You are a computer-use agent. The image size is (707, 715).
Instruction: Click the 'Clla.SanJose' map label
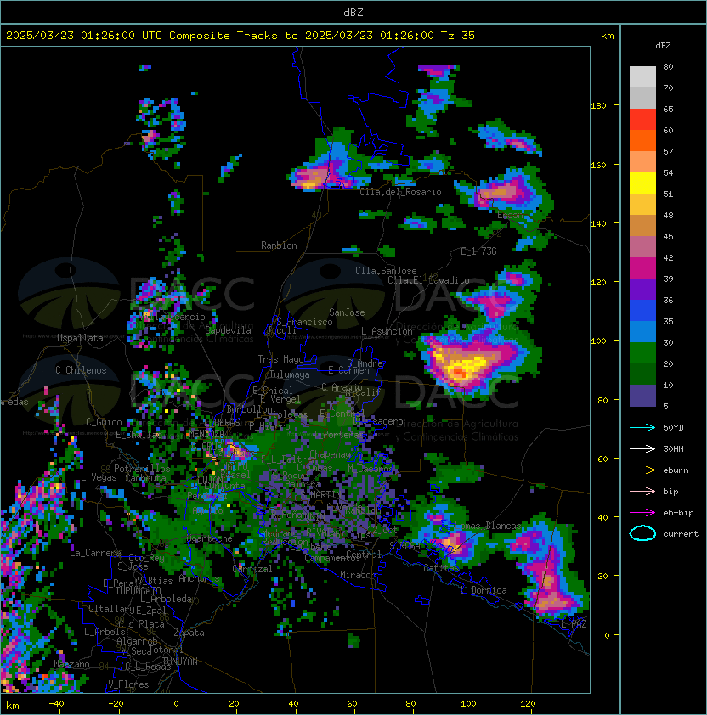pyautogui.click(x=386, y=271)
